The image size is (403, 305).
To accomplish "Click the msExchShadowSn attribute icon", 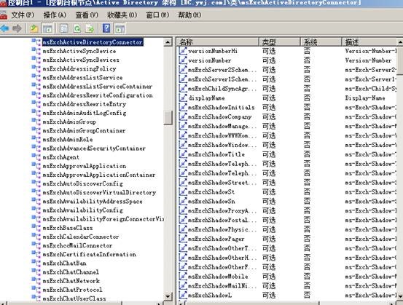I will (183, 201).
